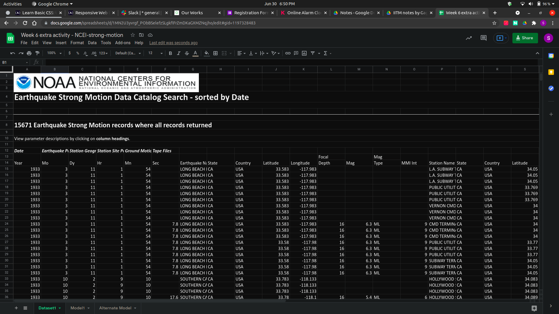Toggle bold formatting

[x=170, y=53]
